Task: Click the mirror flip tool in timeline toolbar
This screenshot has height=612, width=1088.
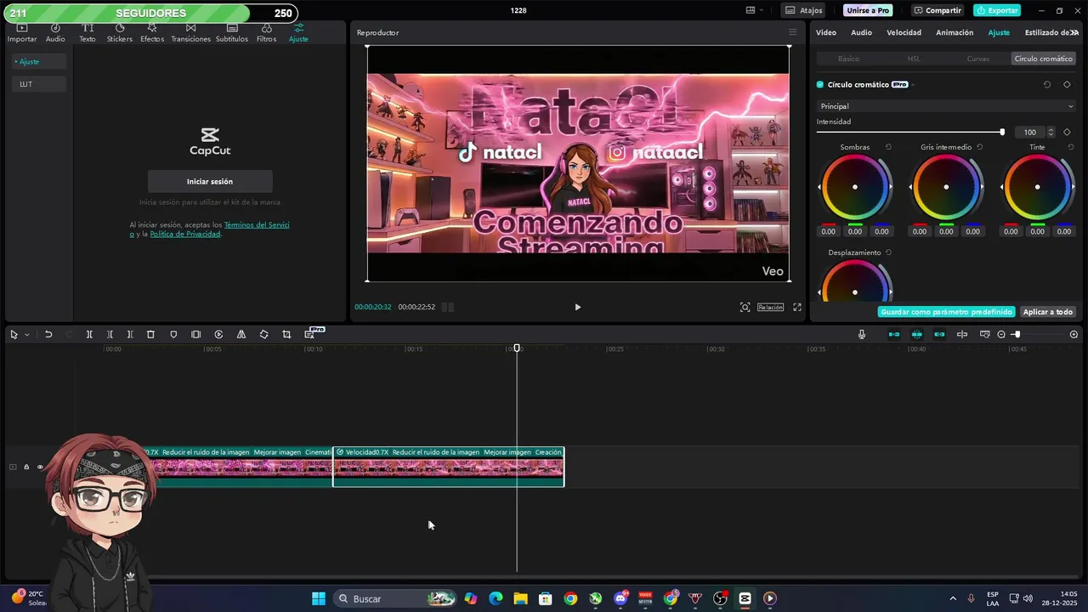Action: 241,334
